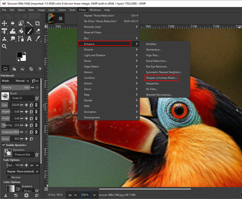Select the Color Picker tool
Image resolution: width=242 pixels, height=199 pixels.
[x=37, y=38]
